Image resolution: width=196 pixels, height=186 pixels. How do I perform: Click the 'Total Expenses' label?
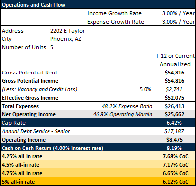20,106
